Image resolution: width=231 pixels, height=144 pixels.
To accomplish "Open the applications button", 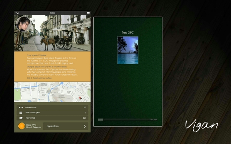I will click(x=65, y=126).
